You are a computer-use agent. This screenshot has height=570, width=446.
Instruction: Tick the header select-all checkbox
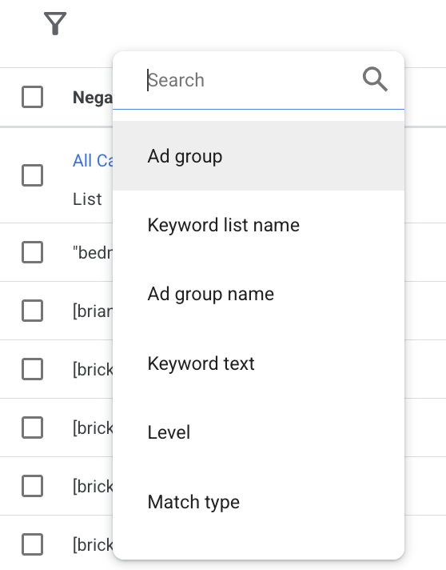(x=32, y=97)
